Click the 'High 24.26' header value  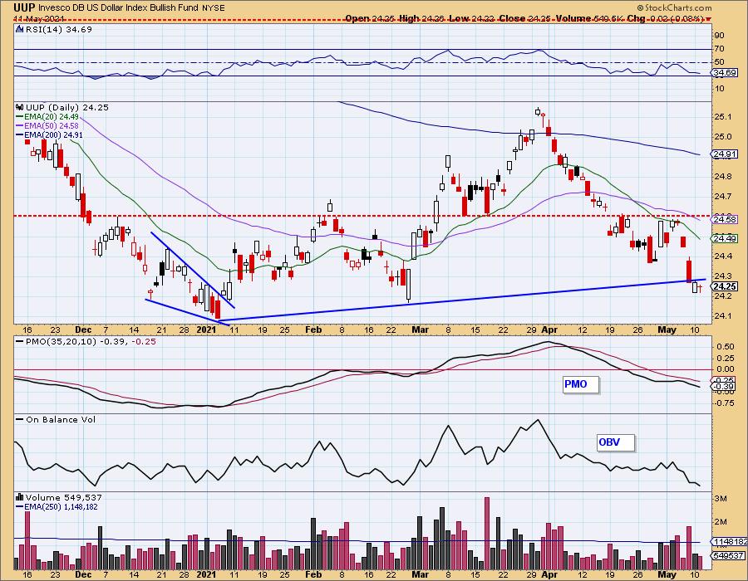coord(421,18)
